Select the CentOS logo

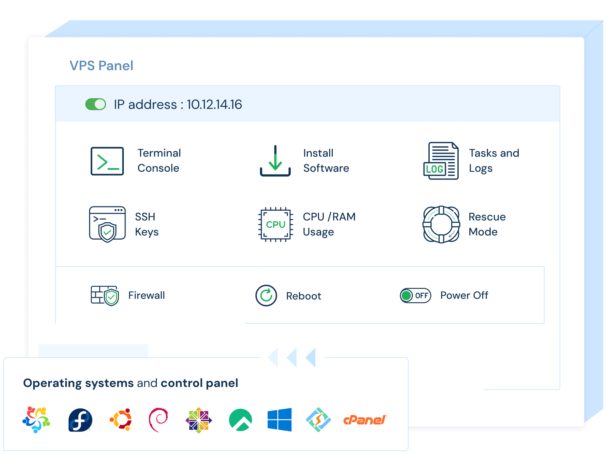tap(199, 420)
